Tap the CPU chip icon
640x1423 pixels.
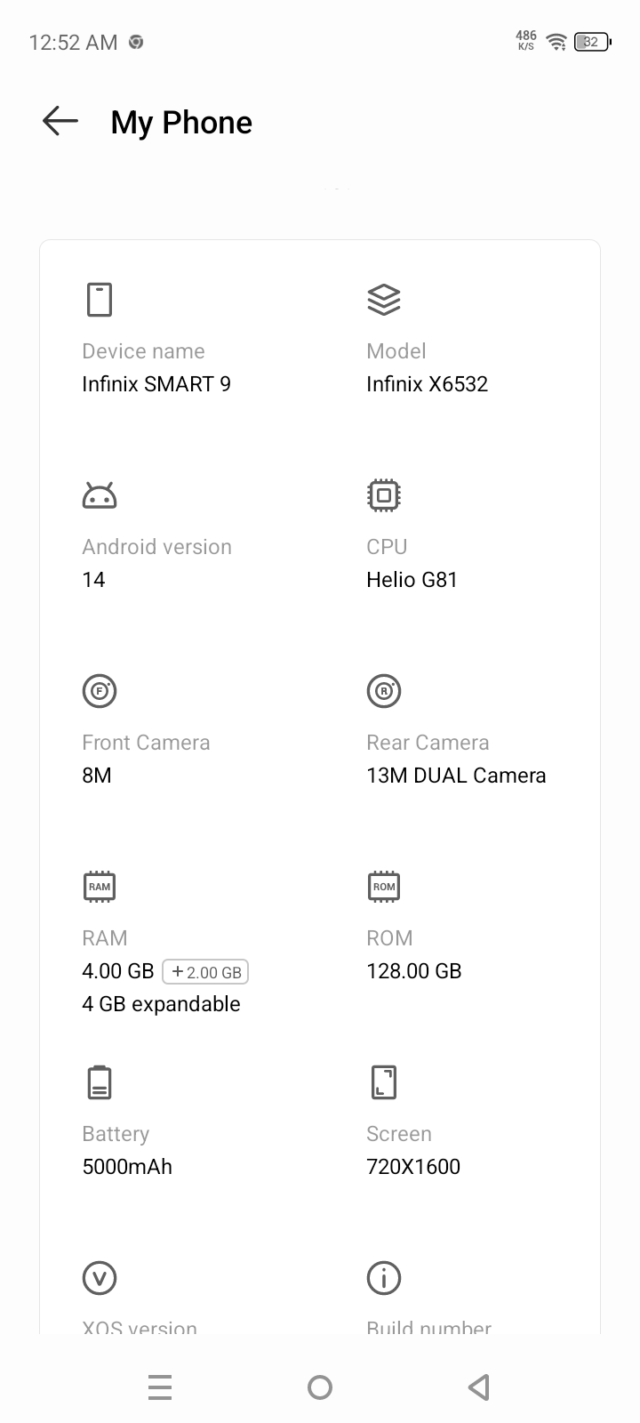(384, 495)
